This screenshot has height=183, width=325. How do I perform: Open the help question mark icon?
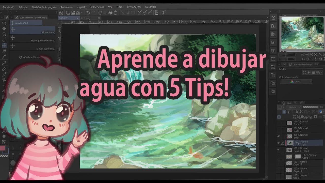tap(164, 13)
